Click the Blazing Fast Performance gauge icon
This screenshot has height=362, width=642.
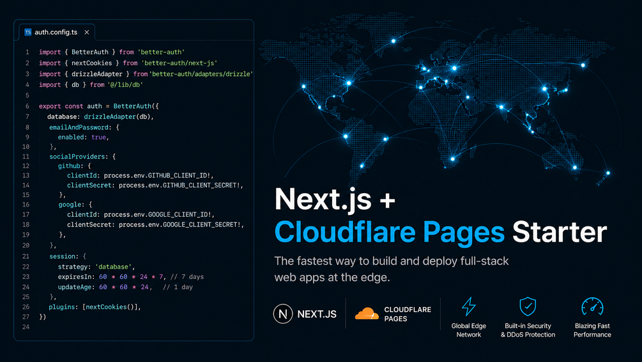(592, 306)
